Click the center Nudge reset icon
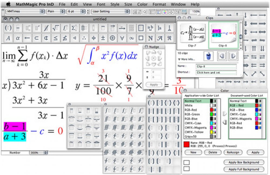Viewport: 270px width, 175px height. click(153, 58)
